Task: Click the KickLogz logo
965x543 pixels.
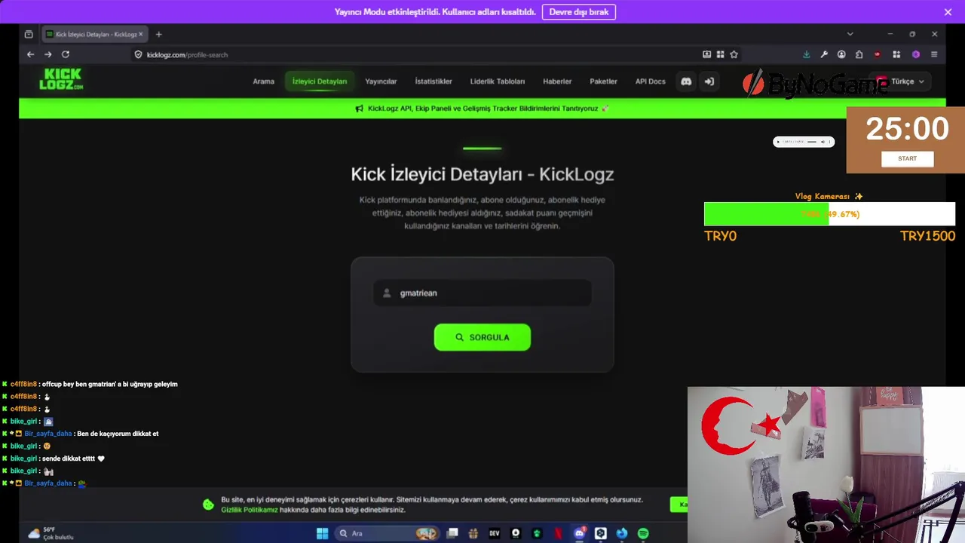Action: (61, 79)
